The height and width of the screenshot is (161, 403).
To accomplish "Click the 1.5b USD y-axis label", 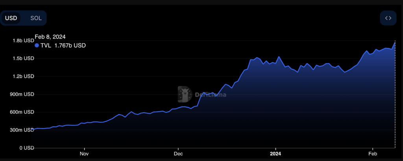I will pyautogui.click(x=23, y=58).
